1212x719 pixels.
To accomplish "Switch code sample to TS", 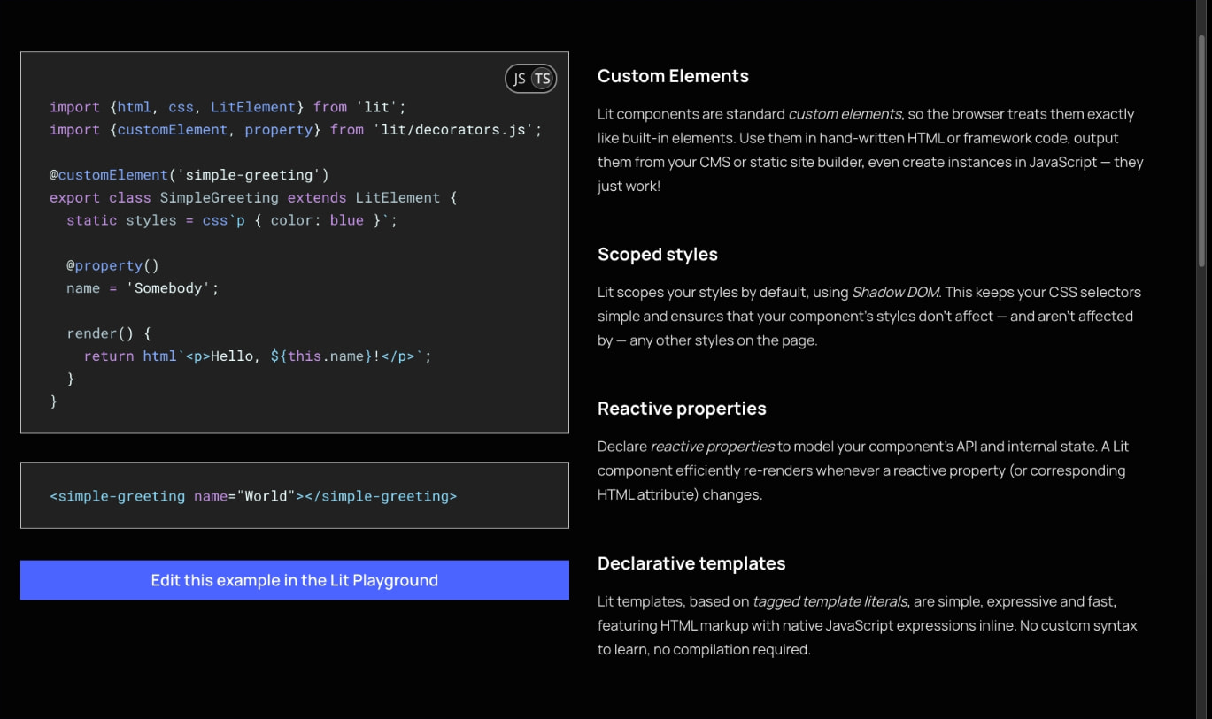I will coord(543,79).
